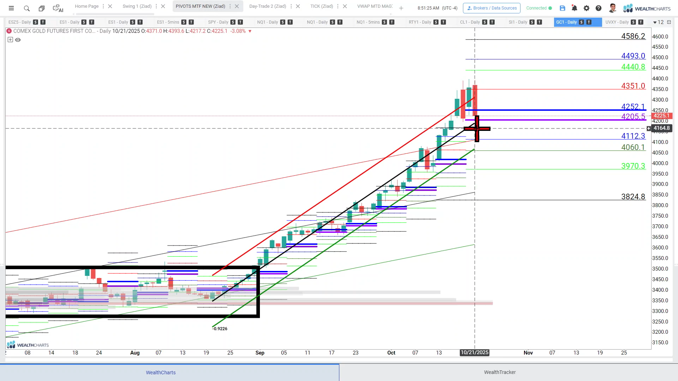Open the AI chat assistant icon
The width and height of the screenshot is (678, 381).
coord(58,8)
